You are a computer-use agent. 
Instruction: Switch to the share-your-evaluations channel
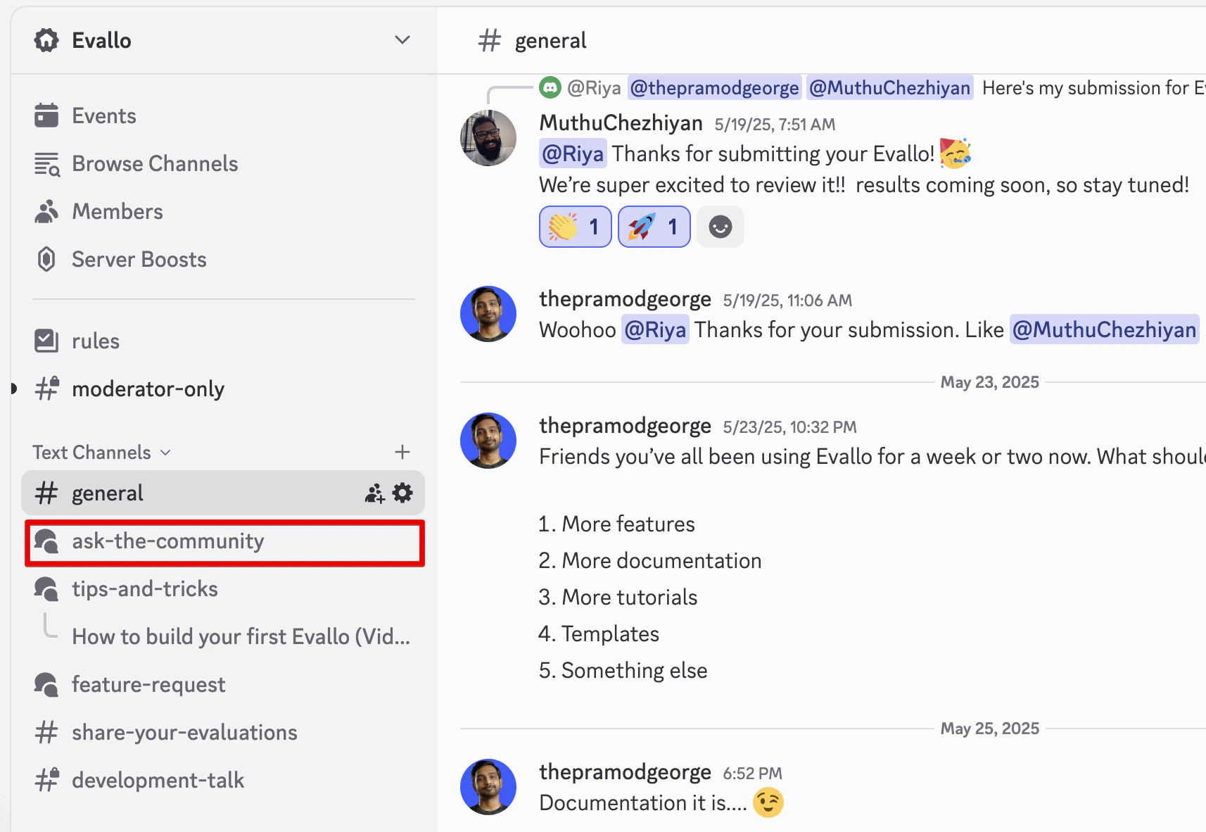(184, 732)
